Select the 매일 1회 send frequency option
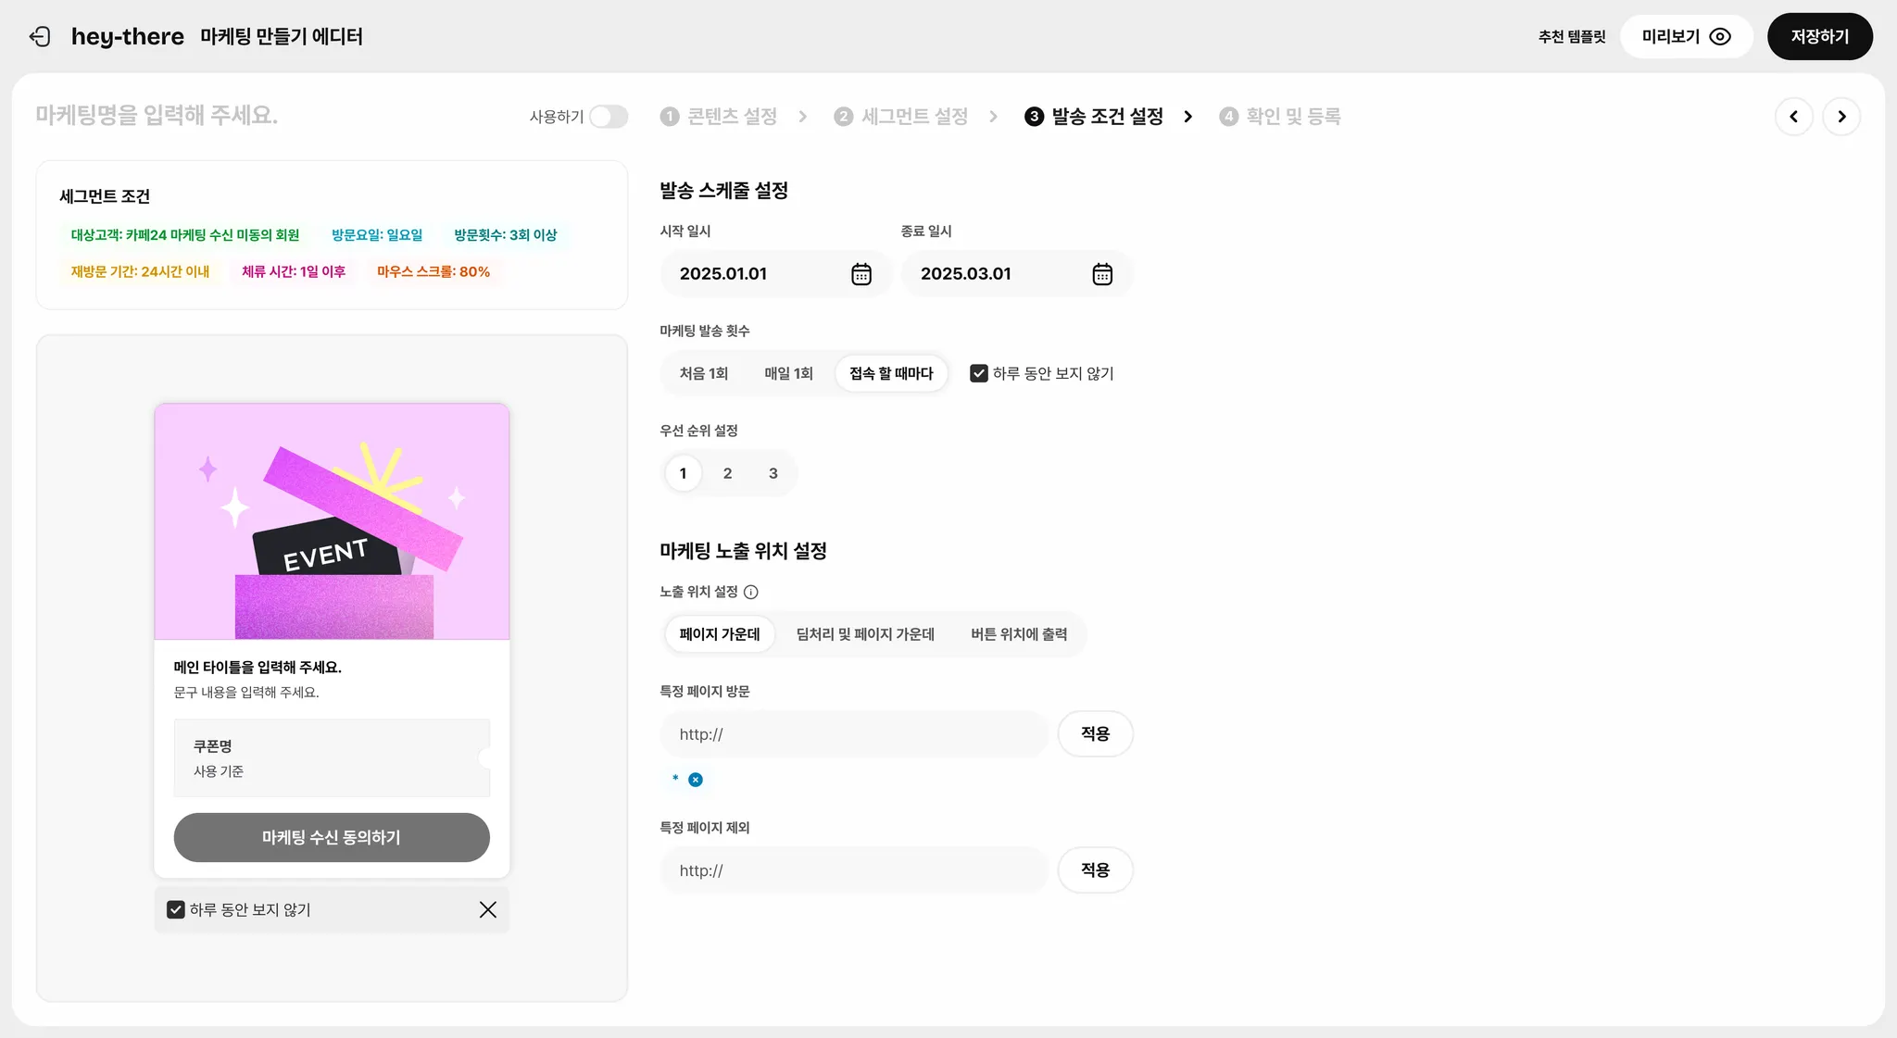1897x1038 pixels. [788, 373]
